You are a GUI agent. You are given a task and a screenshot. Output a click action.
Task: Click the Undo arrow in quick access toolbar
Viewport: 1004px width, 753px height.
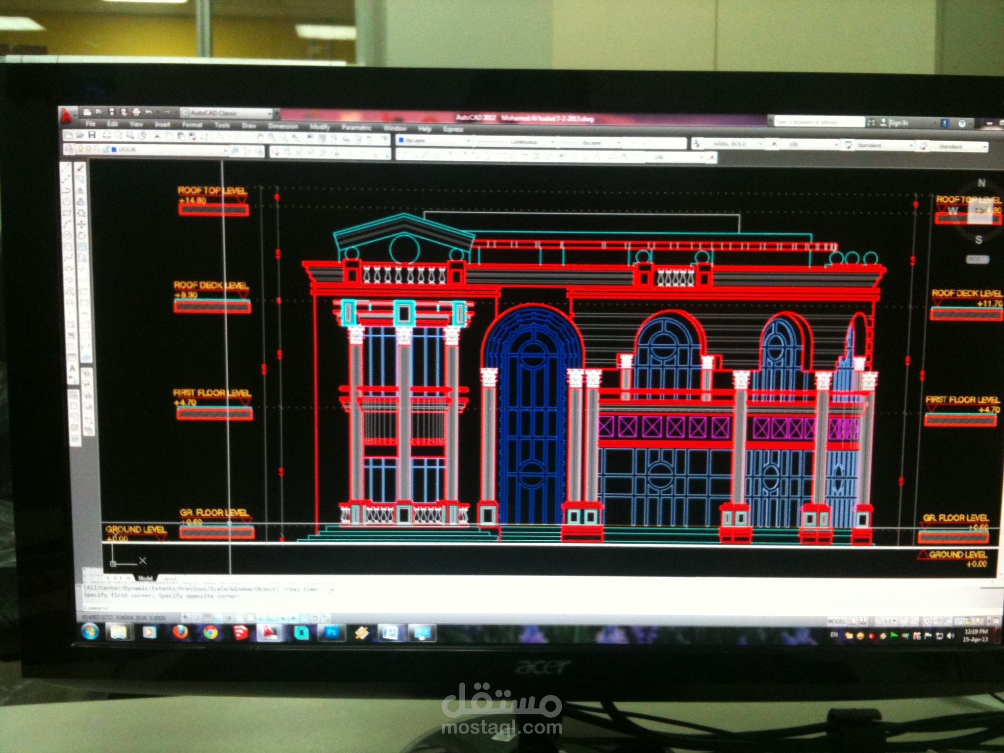[149, 113]
